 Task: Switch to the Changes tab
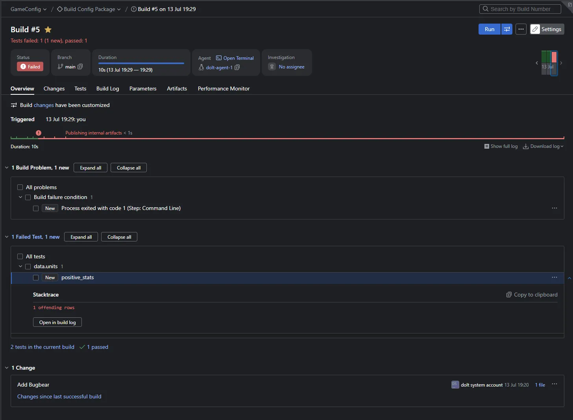coord(54,88)
